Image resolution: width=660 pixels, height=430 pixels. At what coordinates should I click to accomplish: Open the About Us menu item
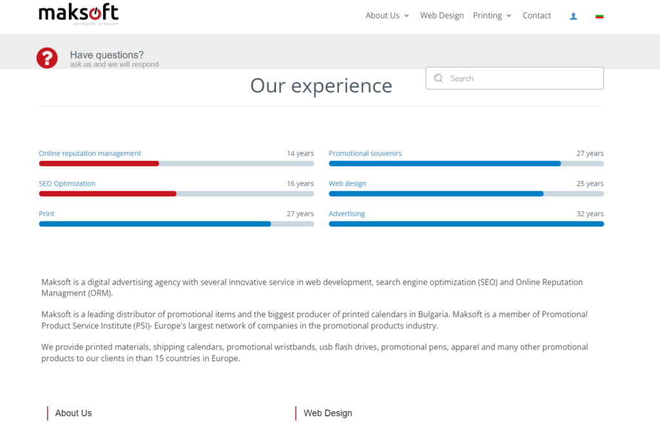382,15
